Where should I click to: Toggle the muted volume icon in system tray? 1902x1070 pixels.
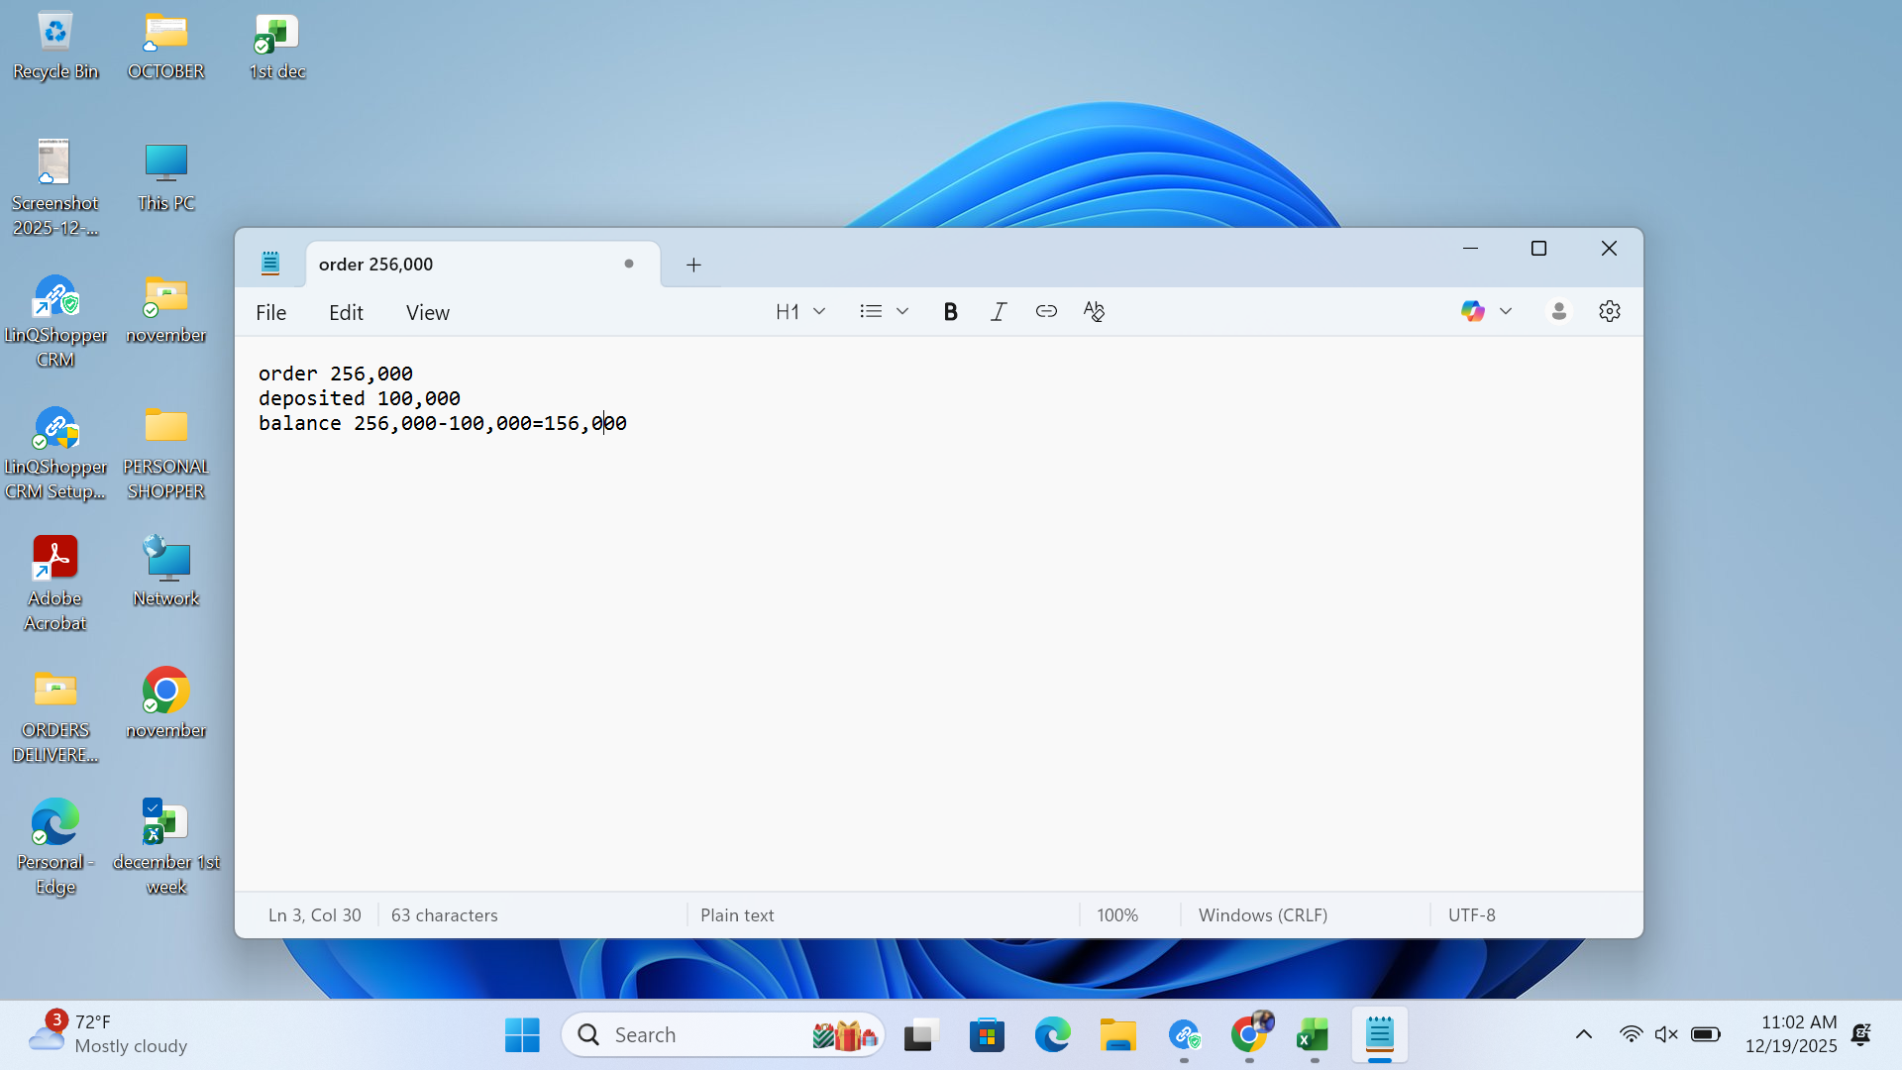pyautogui.click(x=1666, y=1035)
